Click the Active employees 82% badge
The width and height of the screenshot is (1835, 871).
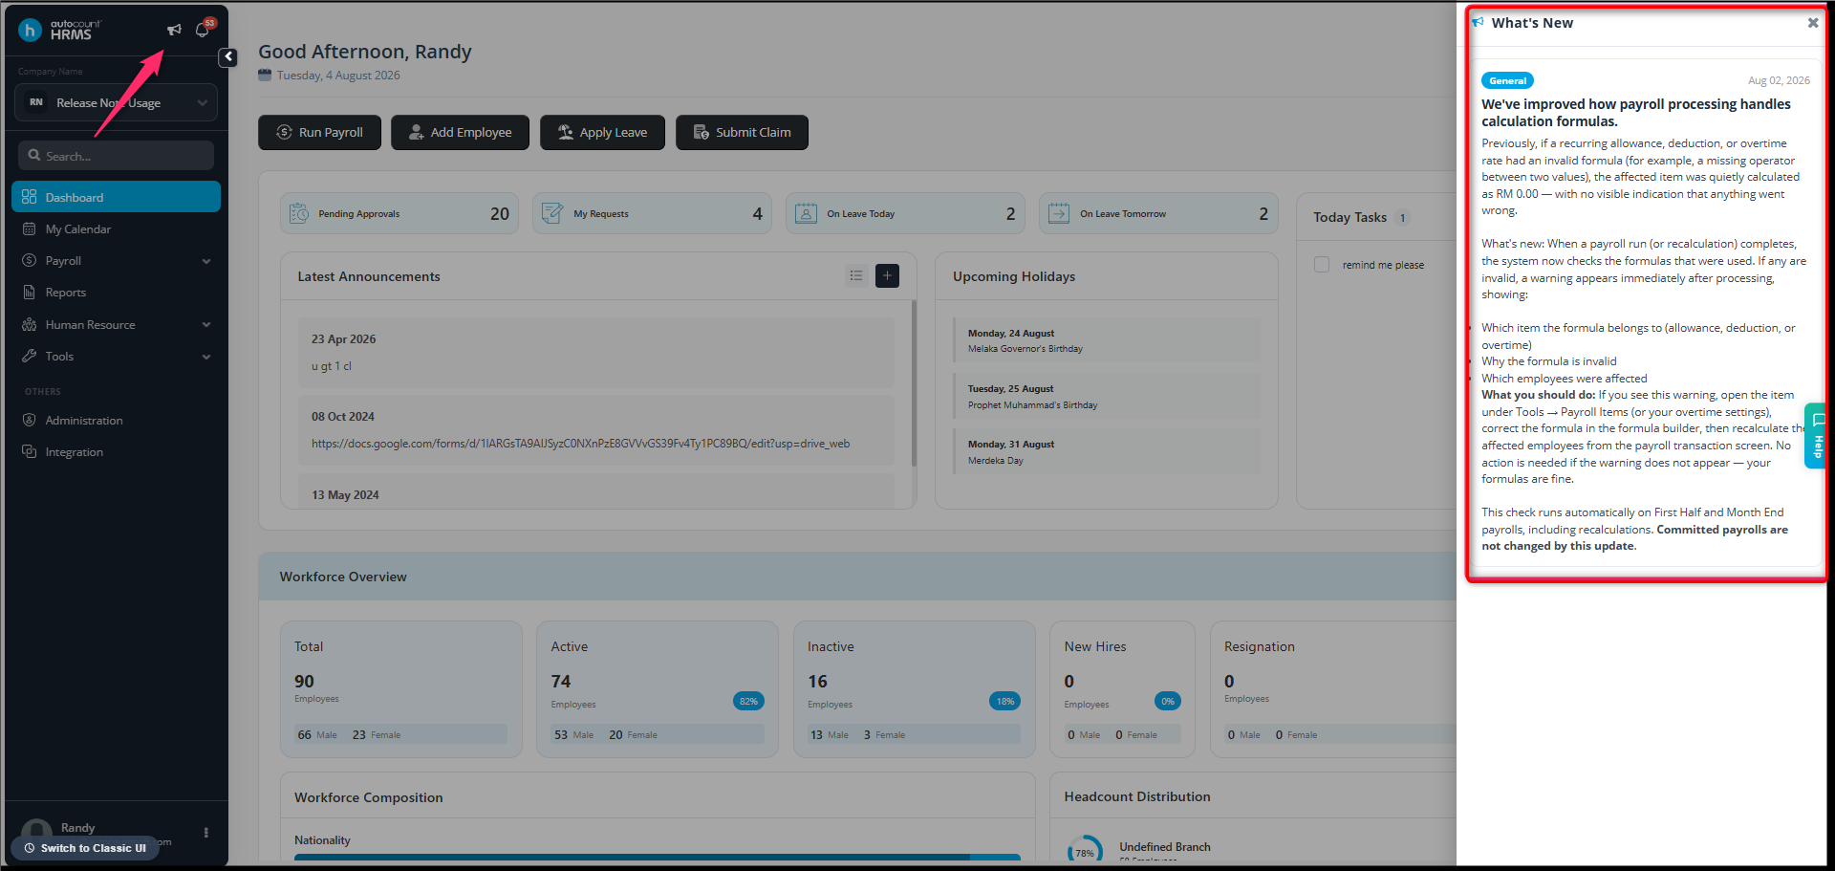coord(748,702)
